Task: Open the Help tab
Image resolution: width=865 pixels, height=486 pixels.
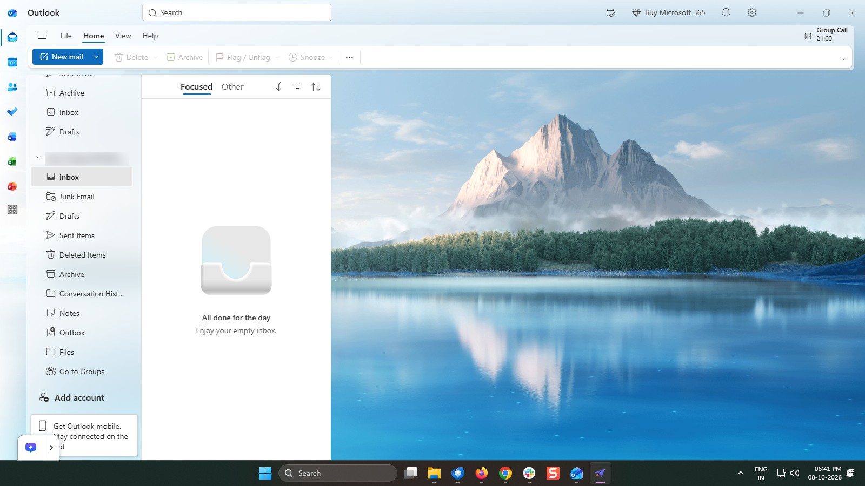Action: tap(150, 36)
